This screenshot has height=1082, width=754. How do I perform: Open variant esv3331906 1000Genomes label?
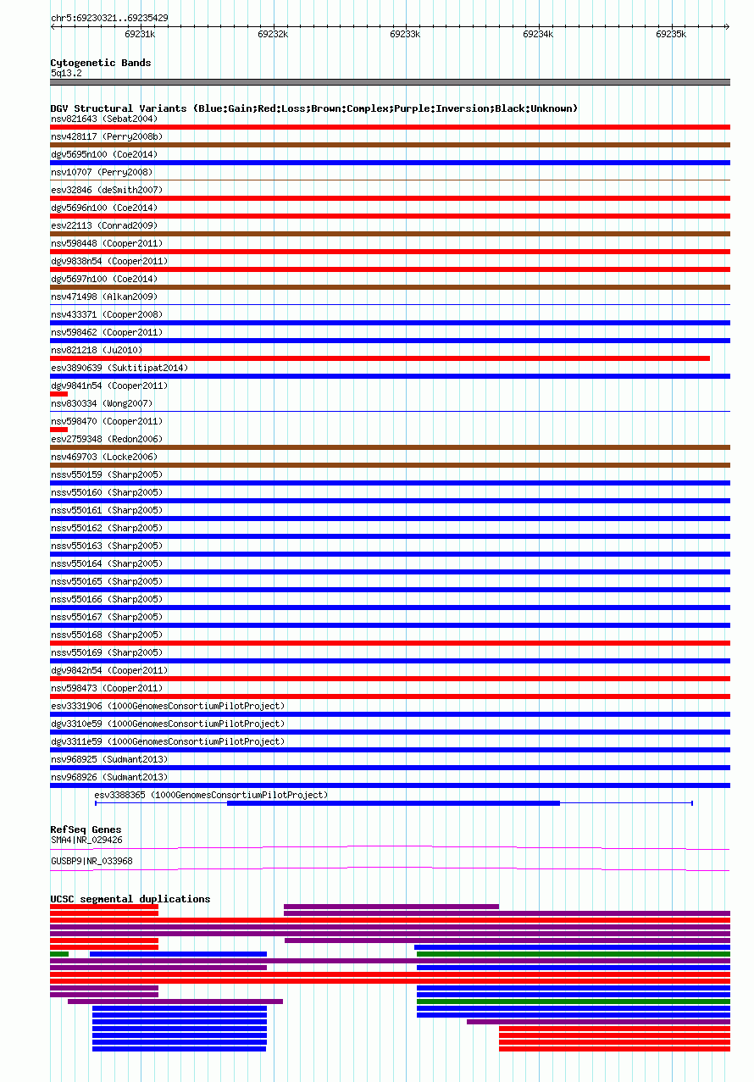tap(168, 706)
